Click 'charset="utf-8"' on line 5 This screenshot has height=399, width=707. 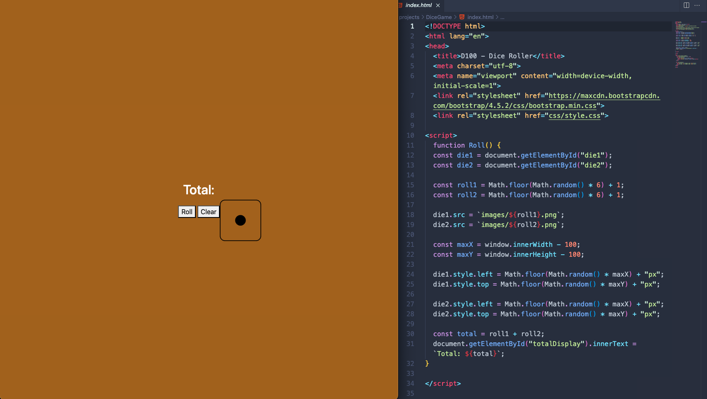pyautogui.click(x=487, y=66)
